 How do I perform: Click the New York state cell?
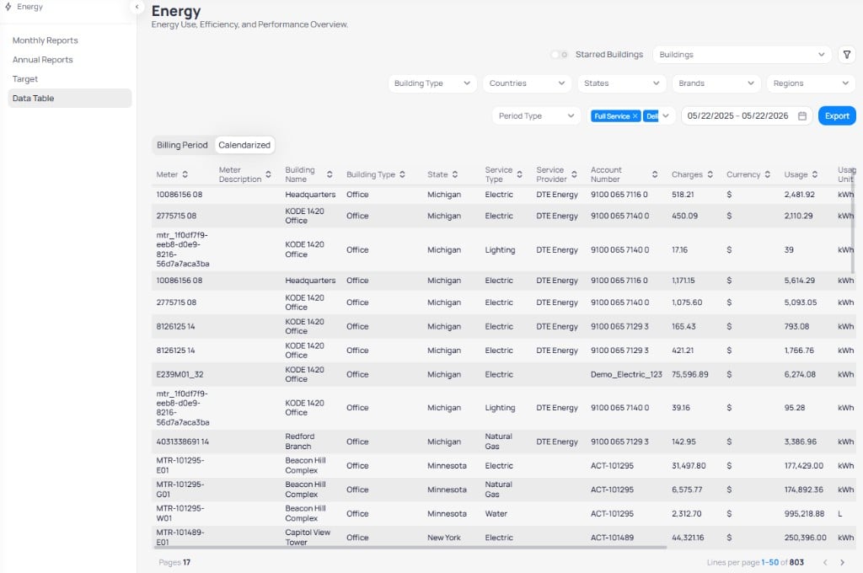click(443, 538)
